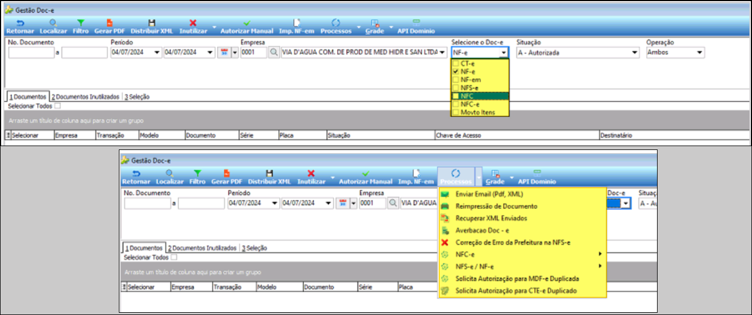The height and width of the screenshot is (315, 752).
Task: Choose Enviar Email (Pdf, XML) from Processos menu
Action: [522, 194]
